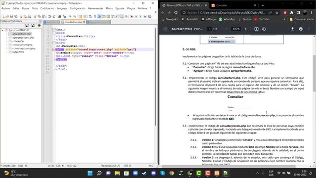The image size is (316, 178).
Task: Click Locate current file in workspace panel
Action: pyautogui.click(x=39, y=25)
